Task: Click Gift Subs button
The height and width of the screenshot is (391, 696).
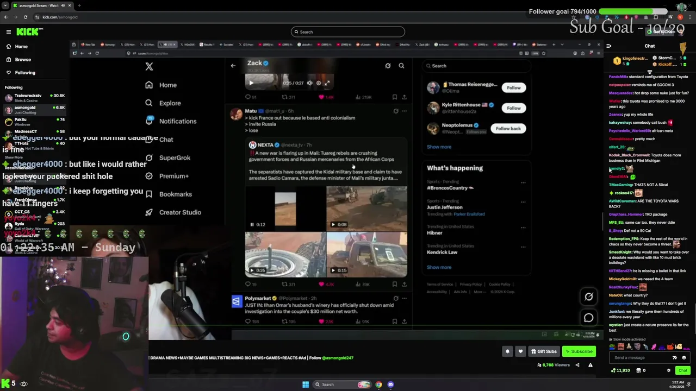Action: click(x=544, y=352)
